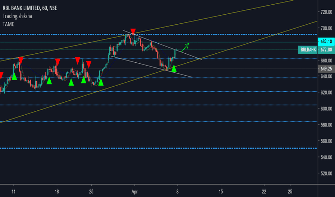This screenshot has width=335, height=197.
Task: Click the 580.00 price axis label
Action: coord(326,125)
